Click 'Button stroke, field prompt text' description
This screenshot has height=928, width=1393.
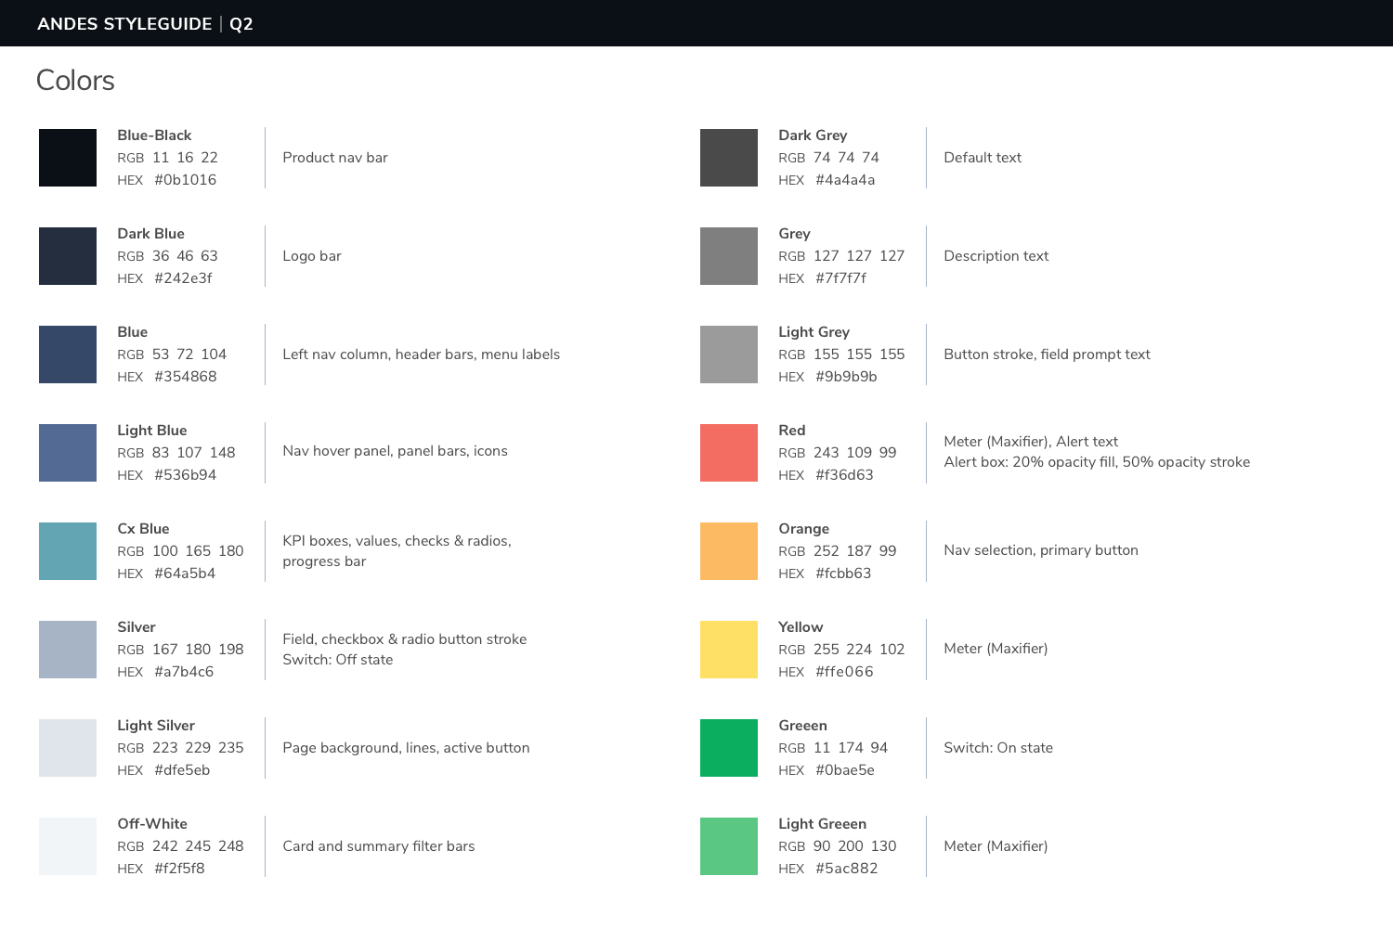tap(1047, 354)
